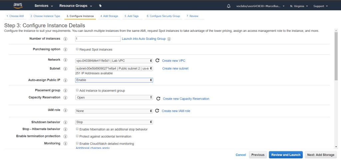
Task: Click the Review and Launch button
Action: click(286, 155)
